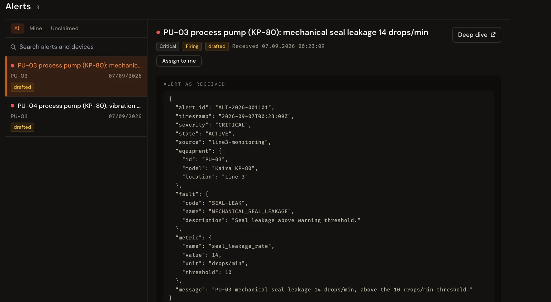
Task: Click red dot on PU-03 list item
Action: (12, 65)
